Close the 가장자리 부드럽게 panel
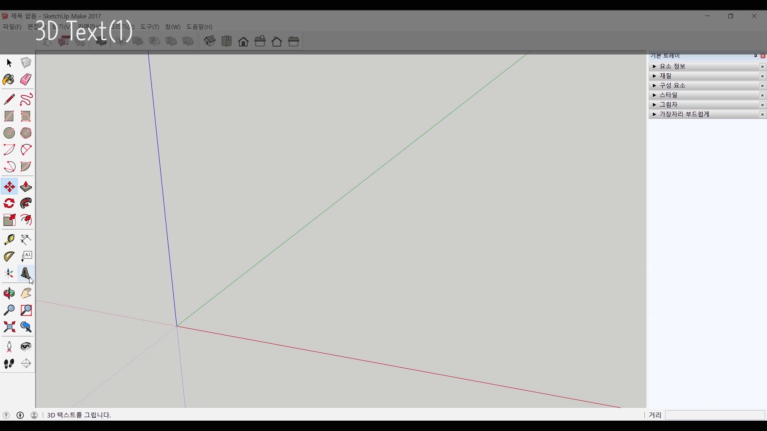 pyautogui.click(x=762, y=115)
